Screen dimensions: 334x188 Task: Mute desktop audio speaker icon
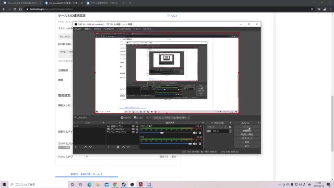[x=195, y=133]
